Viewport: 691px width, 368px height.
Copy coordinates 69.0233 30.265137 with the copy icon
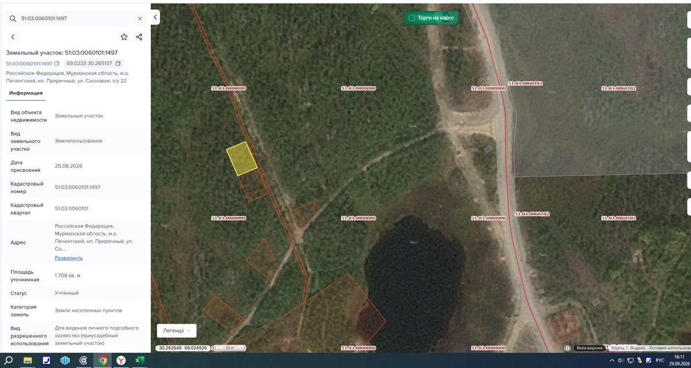point(118,63)
